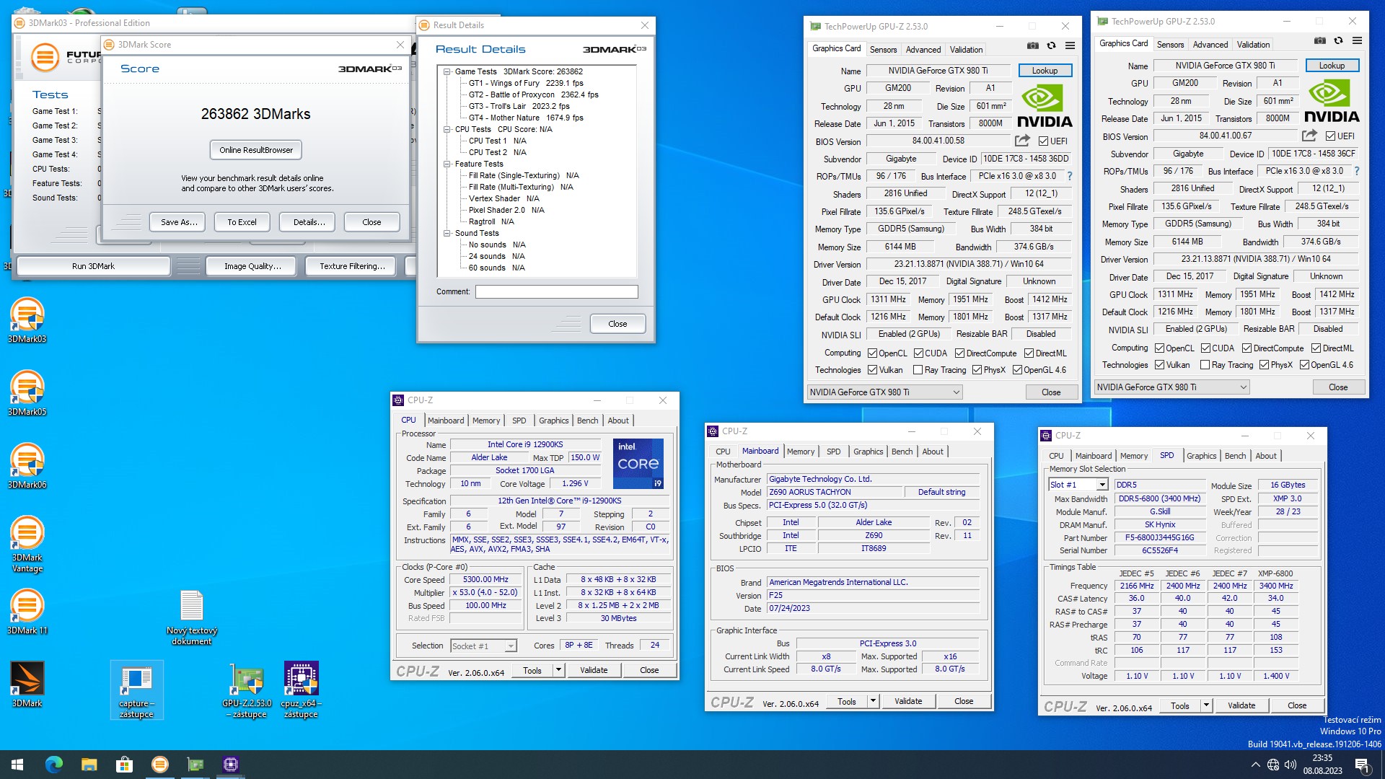Screen dimensions: 1385x779
Task: Click the Comment input field
Action: (x=556, y=292)
